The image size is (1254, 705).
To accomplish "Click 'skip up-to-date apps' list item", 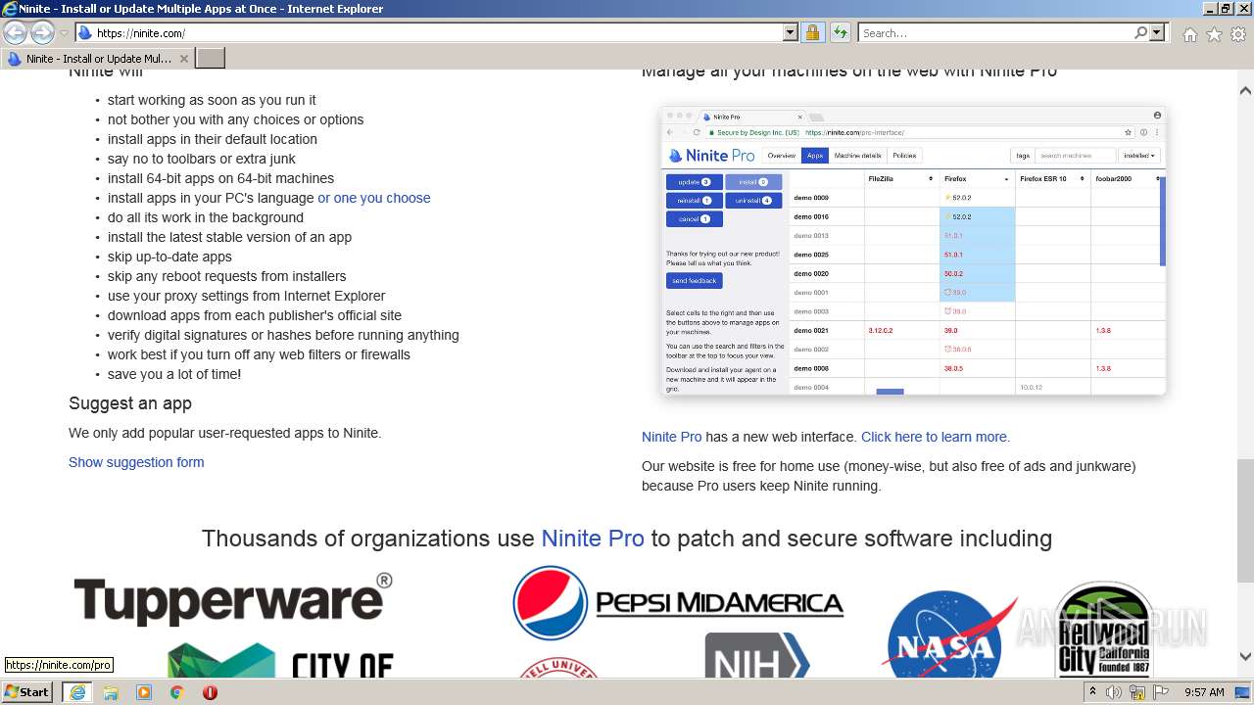I will tap(169, 257).
